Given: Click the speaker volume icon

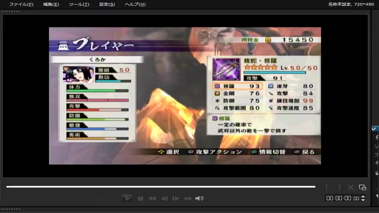Looking at the screenshot, I should [x=199, y=198].
